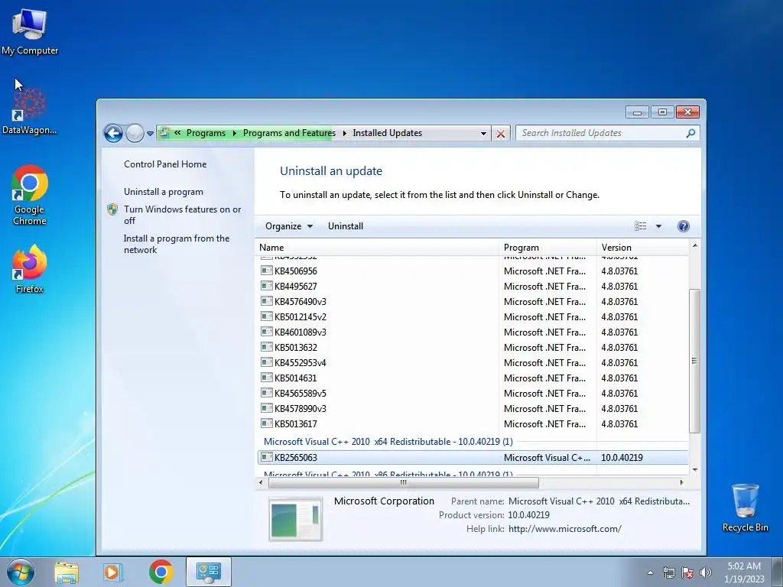Screen dimensions: 783x587
Task: Click the update thumbnail in details pane
Action: pos(296,519)
